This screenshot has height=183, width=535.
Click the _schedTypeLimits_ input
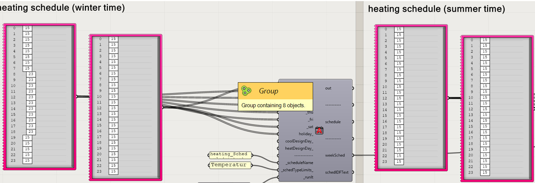pos(297,170)
